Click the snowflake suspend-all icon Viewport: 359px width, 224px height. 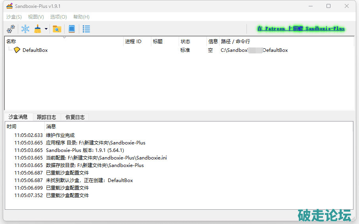pyautogui.click(x=25, y=29)
